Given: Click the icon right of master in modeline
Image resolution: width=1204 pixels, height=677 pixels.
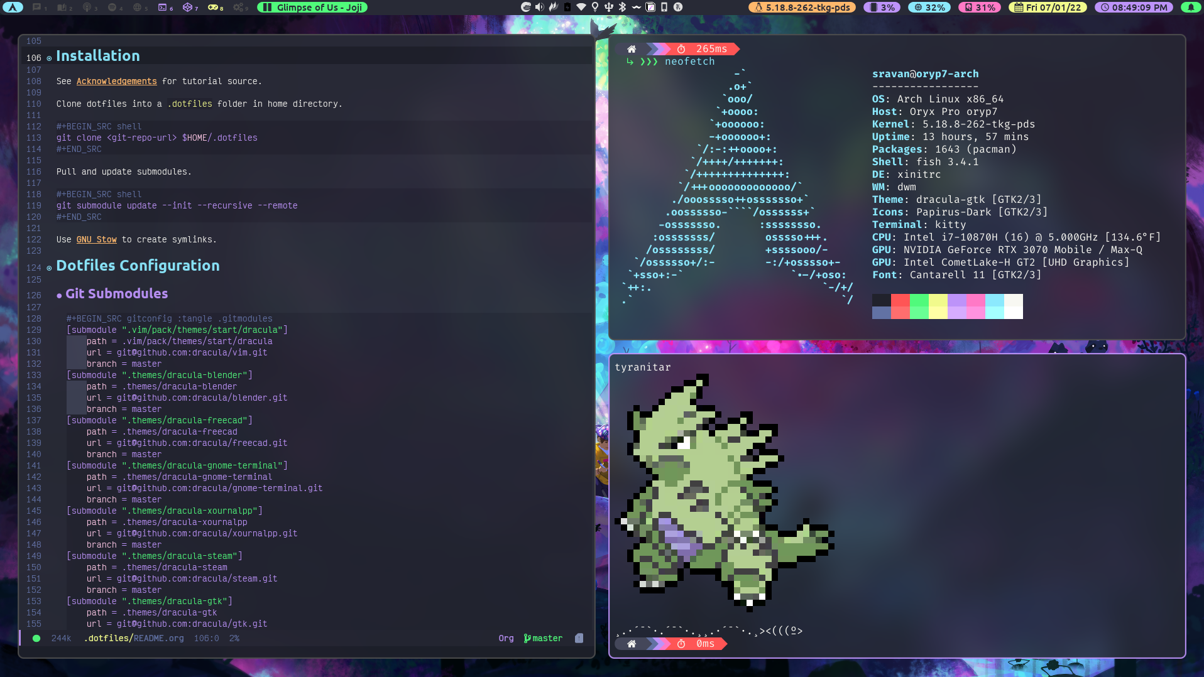Looking at the screenshot, I should (579, 638).
